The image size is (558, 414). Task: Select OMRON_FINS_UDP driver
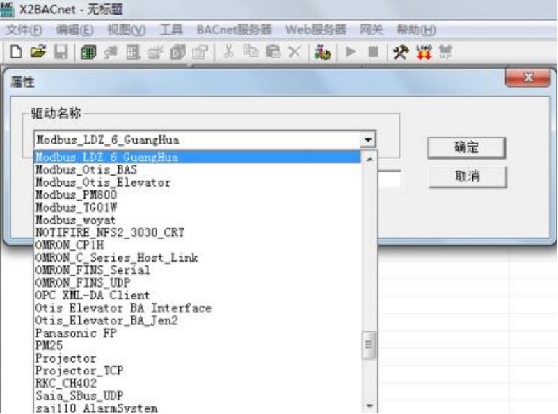click(197, 283)
